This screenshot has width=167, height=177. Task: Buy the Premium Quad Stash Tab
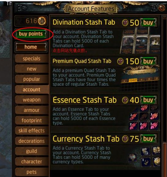coord(148,61)
